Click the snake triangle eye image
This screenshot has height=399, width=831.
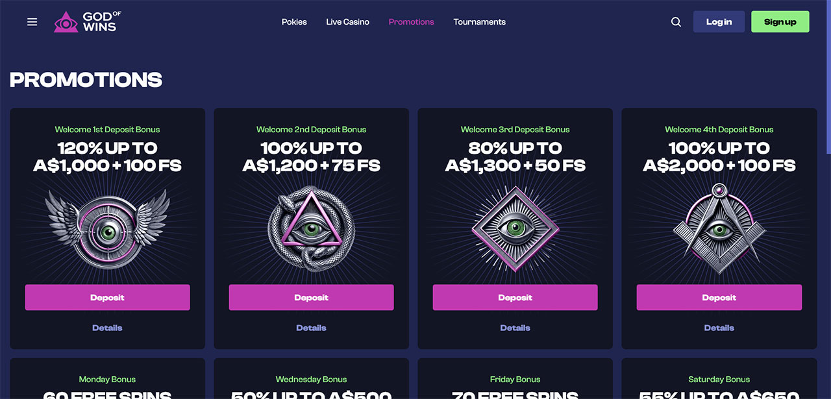click(x=312, y=228)
